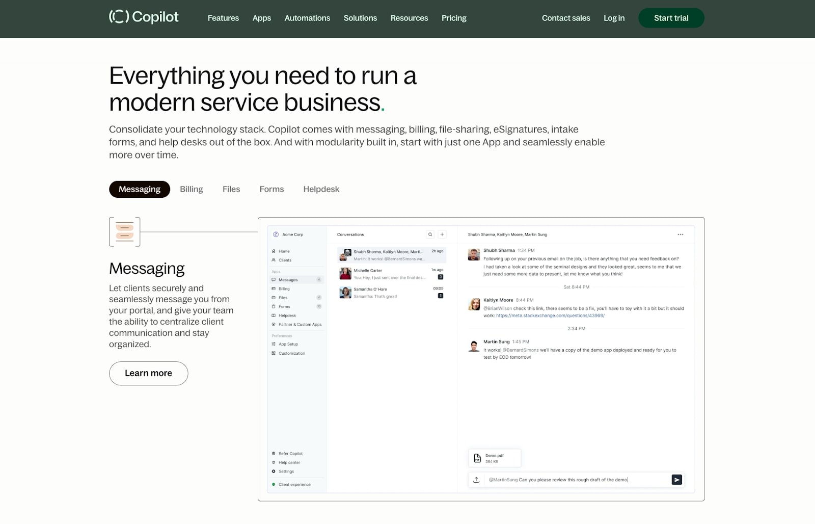Click the upload attachment icon in the message bar
The height and width of the screenshot is (524, 815).
[x=477, y=479]
